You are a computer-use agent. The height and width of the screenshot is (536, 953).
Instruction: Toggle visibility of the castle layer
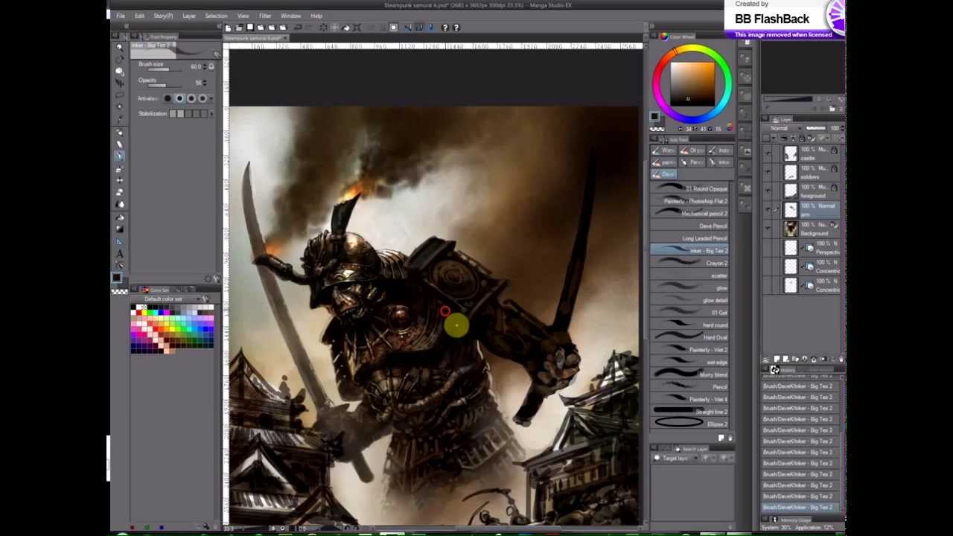(x=768, y=153)
